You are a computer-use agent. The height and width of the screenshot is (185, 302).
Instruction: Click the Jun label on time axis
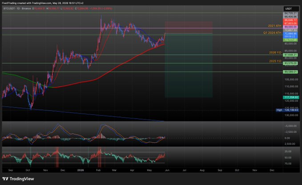point(167,170)
